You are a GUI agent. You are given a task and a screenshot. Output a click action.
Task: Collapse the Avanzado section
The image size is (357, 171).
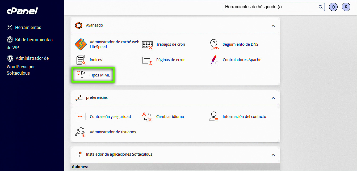[273, 25]
